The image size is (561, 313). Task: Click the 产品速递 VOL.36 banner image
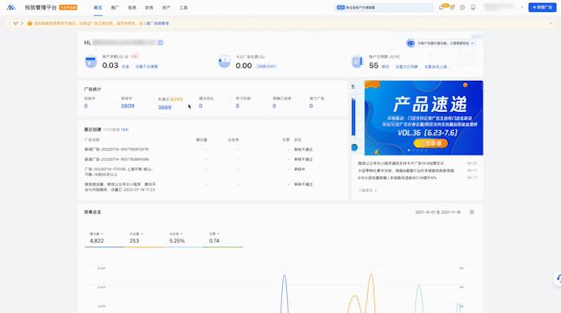(424, 118)
